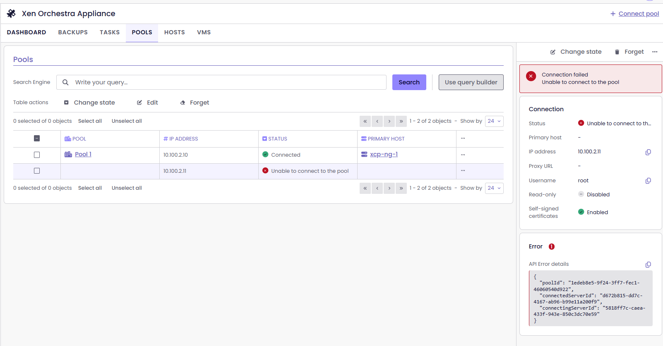Open the Pool 1 link
663x346 pixels.
(x=83, y=154)
